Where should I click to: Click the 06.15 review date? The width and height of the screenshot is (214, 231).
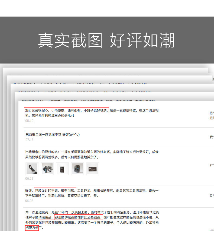[x=29, y=179]
